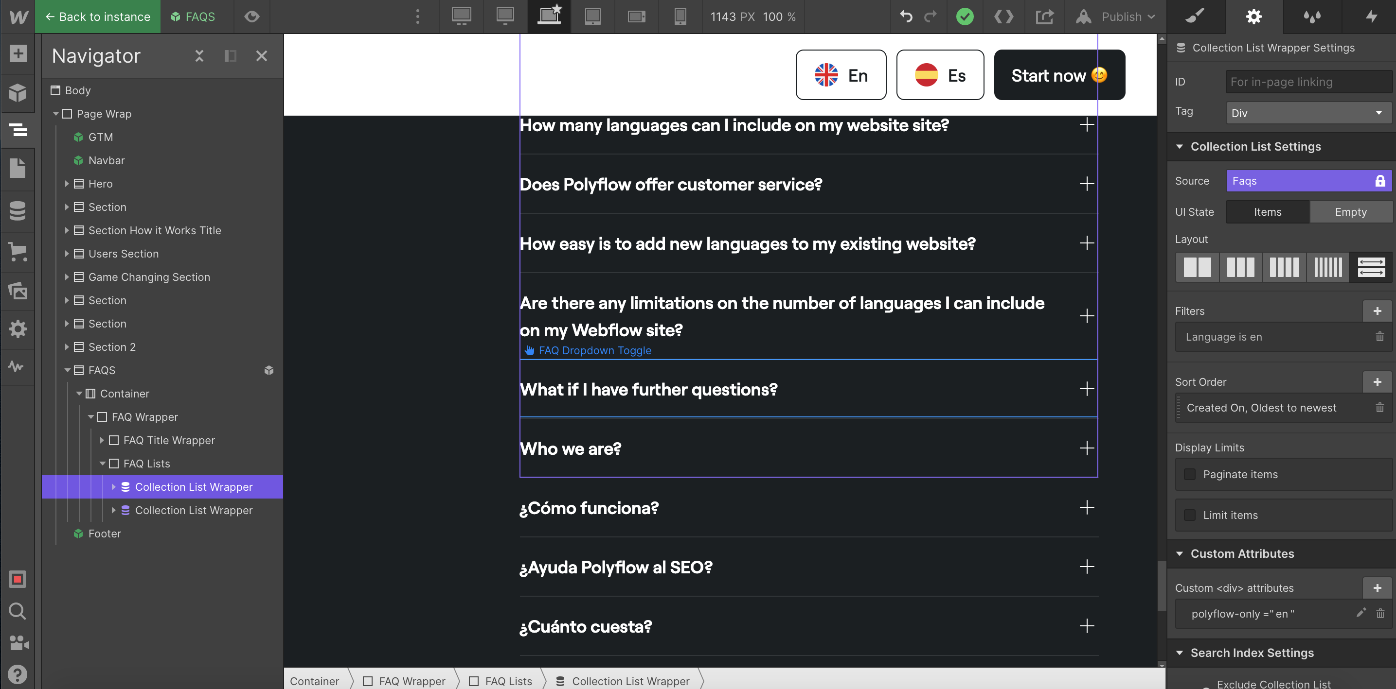
Task: Open the Assets panel
Action: pos(18,291)
